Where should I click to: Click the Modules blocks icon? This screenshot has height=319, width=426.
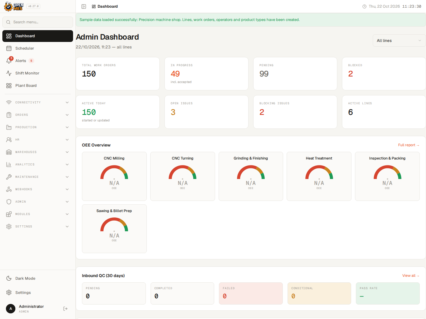pos(9,214)
